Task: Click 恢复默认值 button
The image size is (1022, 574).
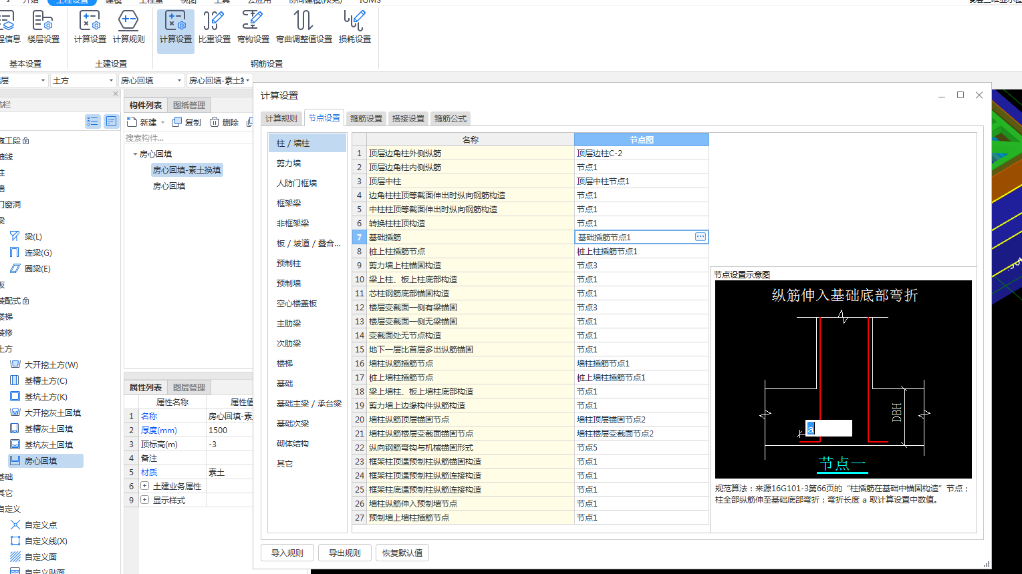Action: [402, 553]
